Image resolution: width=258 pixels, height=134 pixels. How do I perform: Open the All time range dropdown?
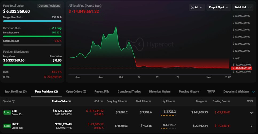coord(197,7)
